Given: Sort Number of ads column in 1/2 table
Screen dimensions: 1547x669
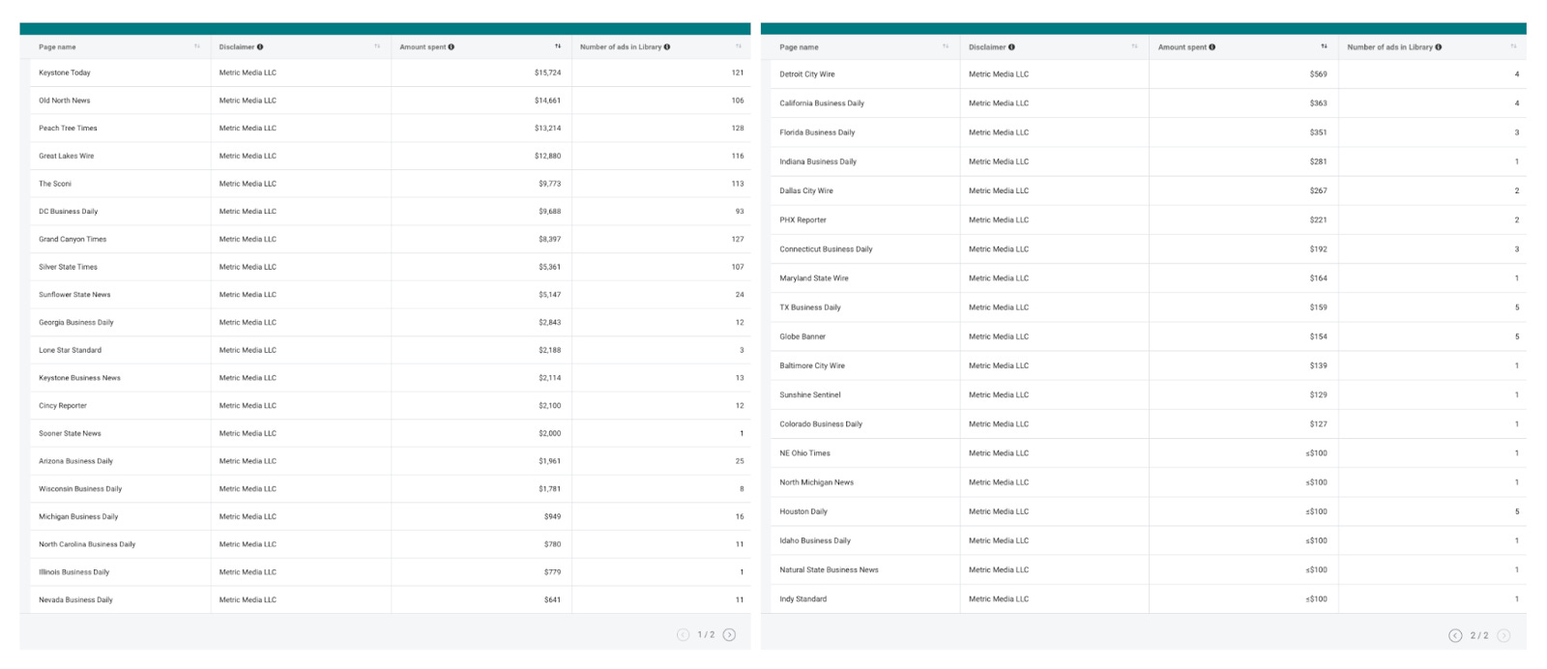Looking at the screenshot, I should [738, 46].
